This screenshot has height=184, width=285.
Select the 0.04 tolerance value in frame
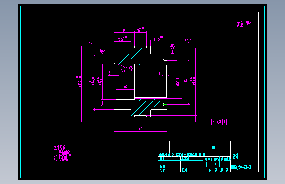point(219,122)
